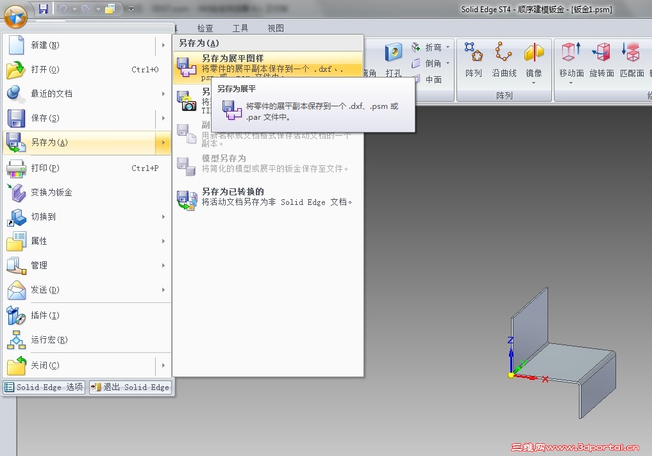
Task: Click the 退出 Solid Edge button
Action: [131, 387]
